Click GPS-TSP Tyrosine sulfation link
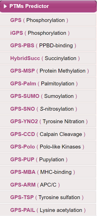 point(48,197)
